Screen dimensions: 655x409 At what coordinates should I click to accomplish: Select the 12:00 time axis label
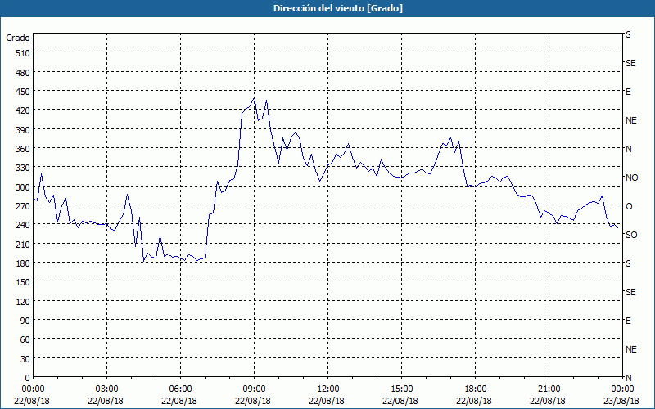328,389
